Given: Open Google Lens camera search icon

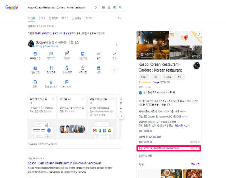Looking at the screenshot, I should [x=115, y=7].
